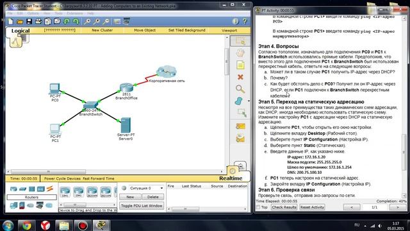410x231 pixels.
Task: Click the Zoom Reset magnifier icon
Action: (x=96, y=21)
